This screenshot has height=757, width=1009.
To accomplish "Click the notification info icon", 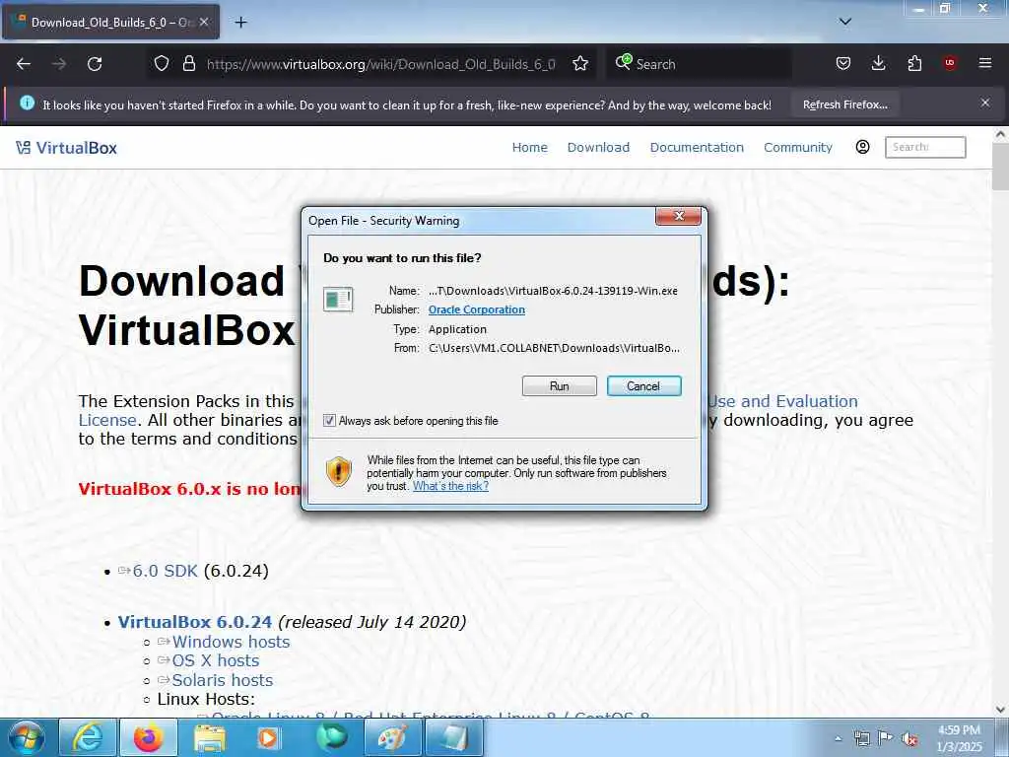I will point(27,103).
